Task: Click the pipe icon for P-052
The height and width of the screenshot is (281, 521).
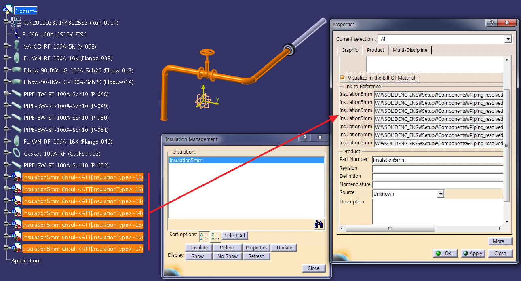Action: pyautogui.click(x=17, y=165)
